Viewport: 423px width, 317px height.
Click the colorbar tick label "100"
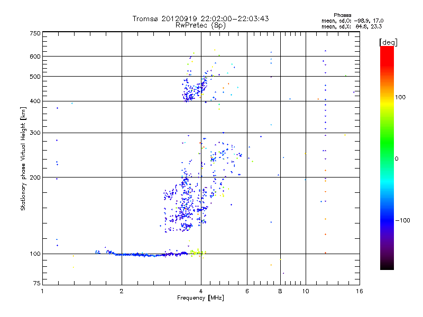[400, 97]
